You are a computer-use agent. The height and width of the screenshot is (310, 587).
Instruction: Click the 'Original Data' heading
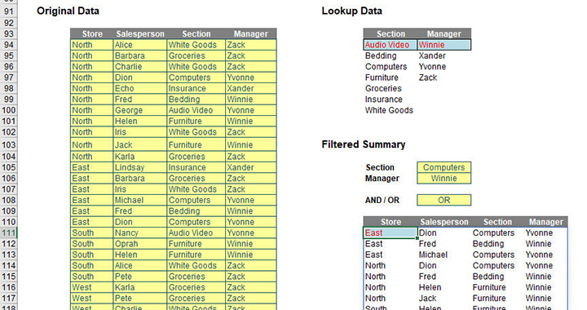coord(68,11)
